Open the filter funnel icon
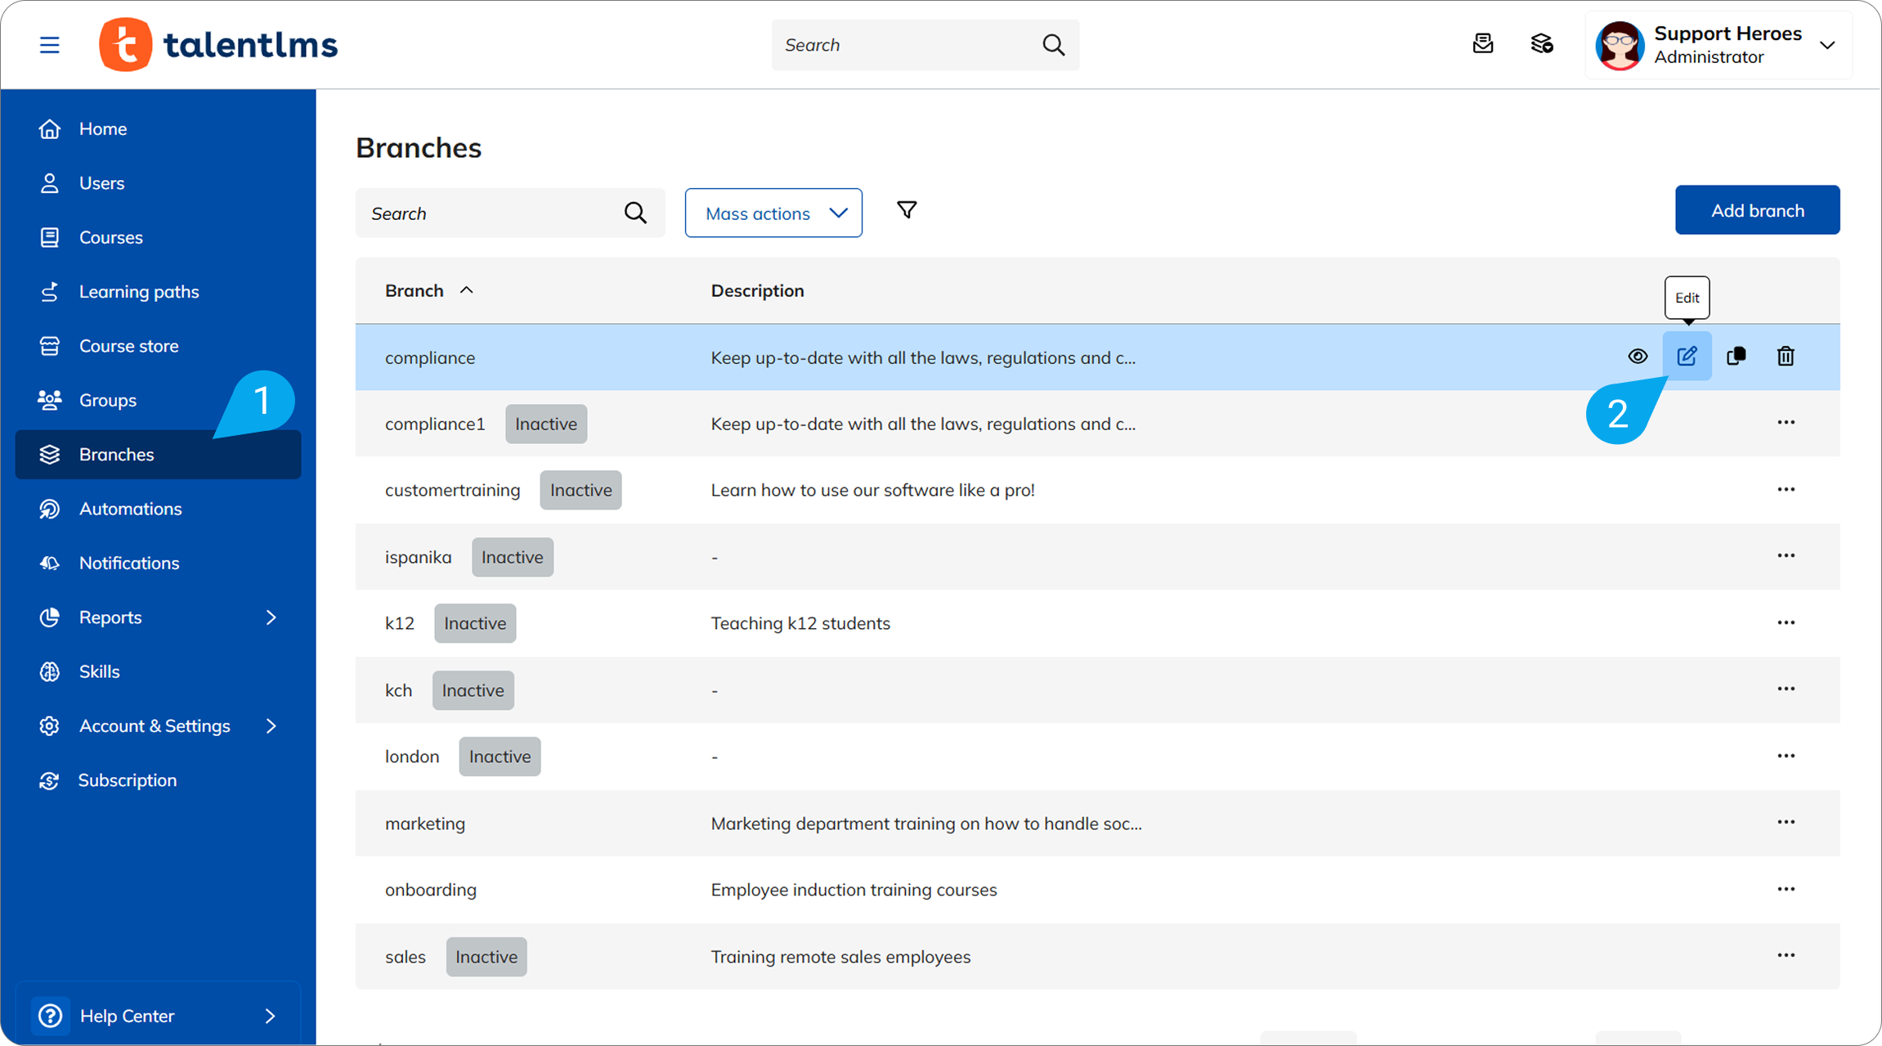The width and height of the screenshot is (1882, 1046). (x=907, y=211)
